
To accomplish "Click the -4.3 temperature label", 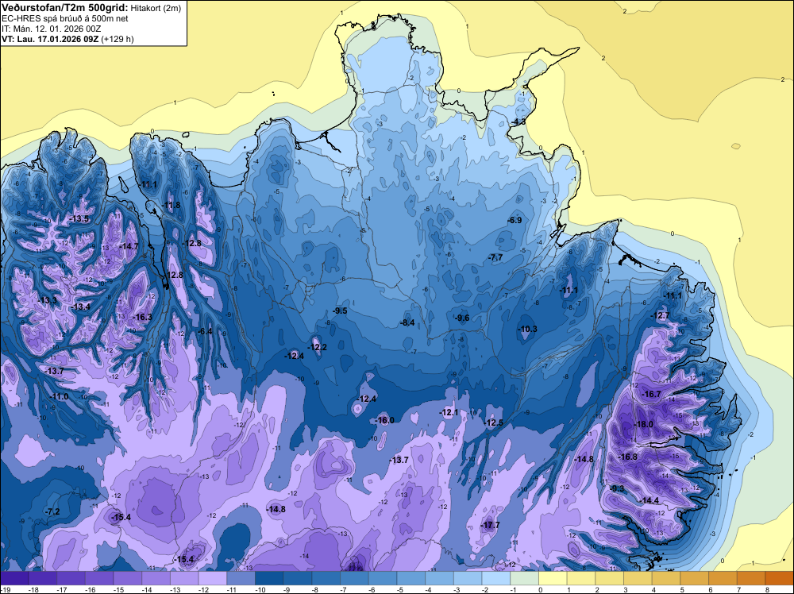I will click(x=518, y=122).
